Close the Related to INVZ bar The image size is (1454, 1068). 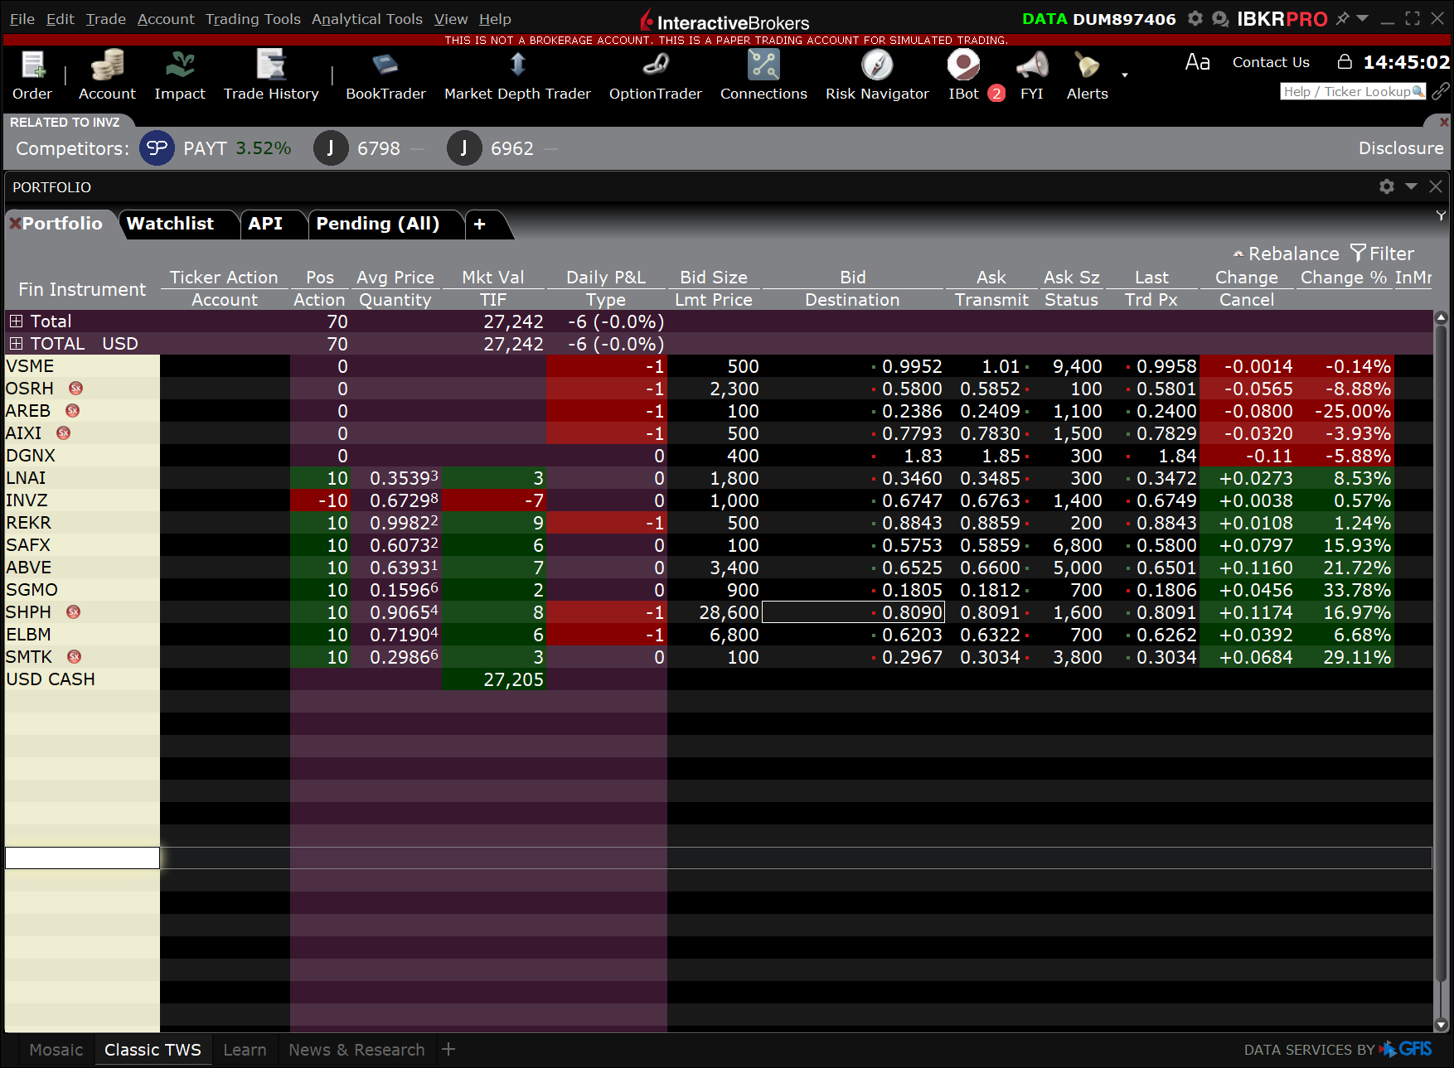pos(1444,122)
